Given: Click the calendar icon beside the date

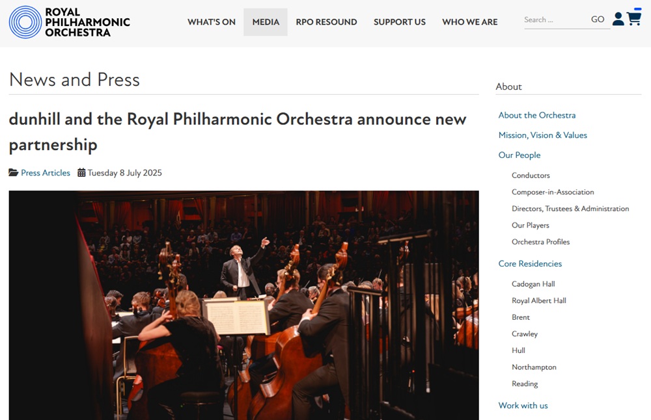Looking at the screenshot, I should (81, 172).
